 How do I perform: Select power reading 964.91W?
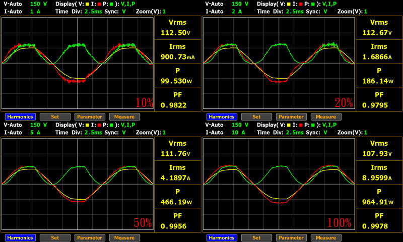(378, 202)
